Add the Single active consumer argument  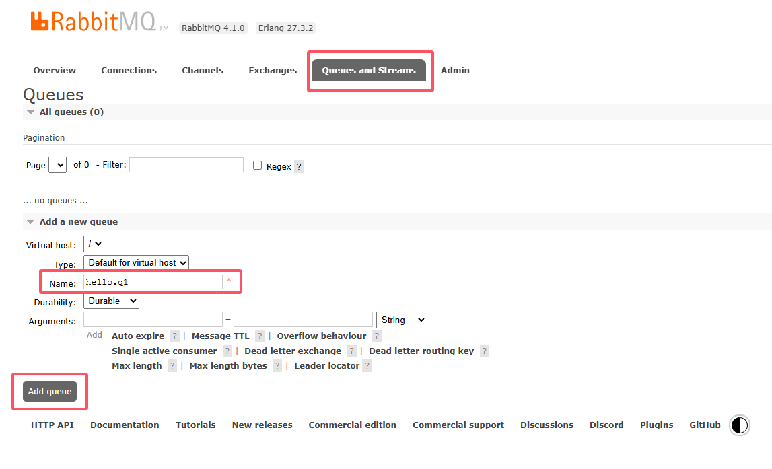pyautogui.click(x=164, y=351)
